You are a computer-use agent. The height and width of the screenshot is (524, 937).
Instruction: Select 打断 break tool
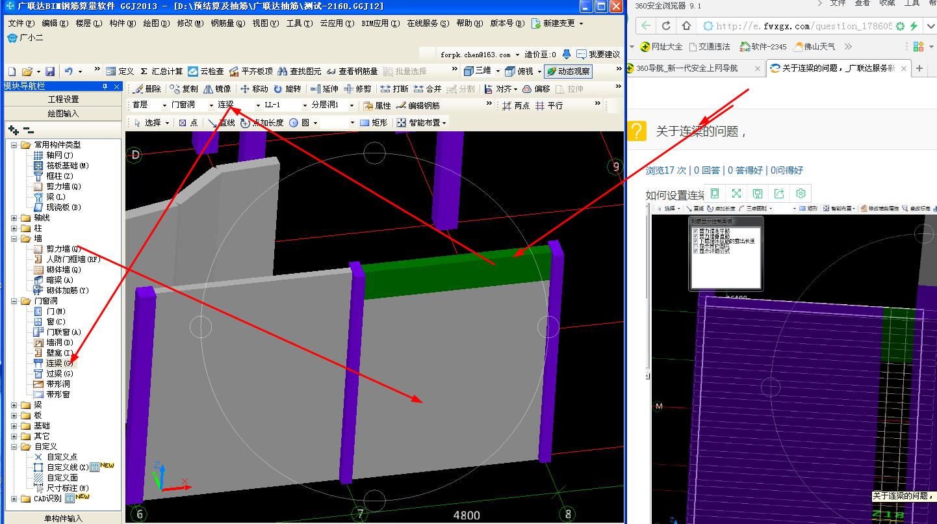[394, 89]
